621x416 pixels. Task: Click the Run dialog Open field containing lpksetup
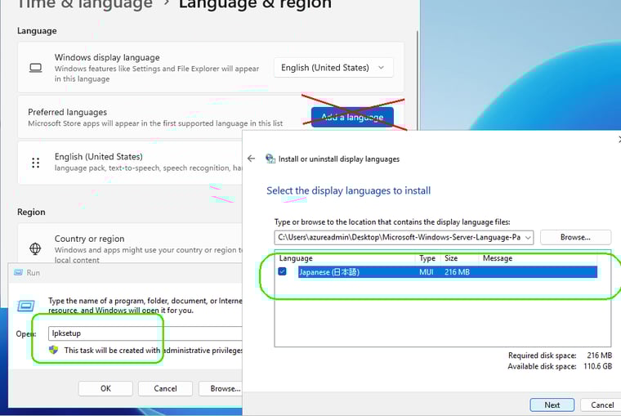(x=145, y=333)
